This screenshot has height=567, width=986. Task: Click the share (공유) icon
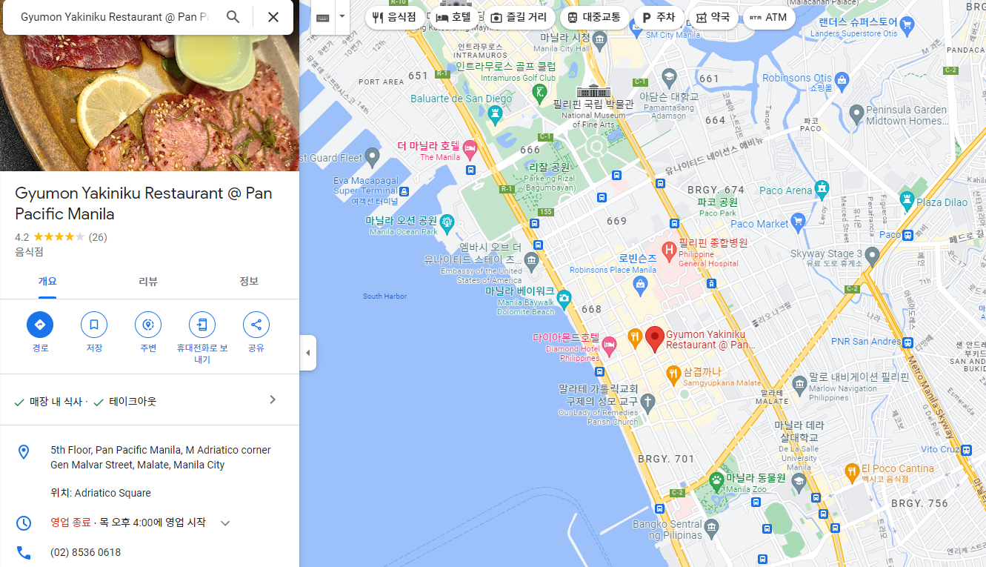tap(256, 325)
